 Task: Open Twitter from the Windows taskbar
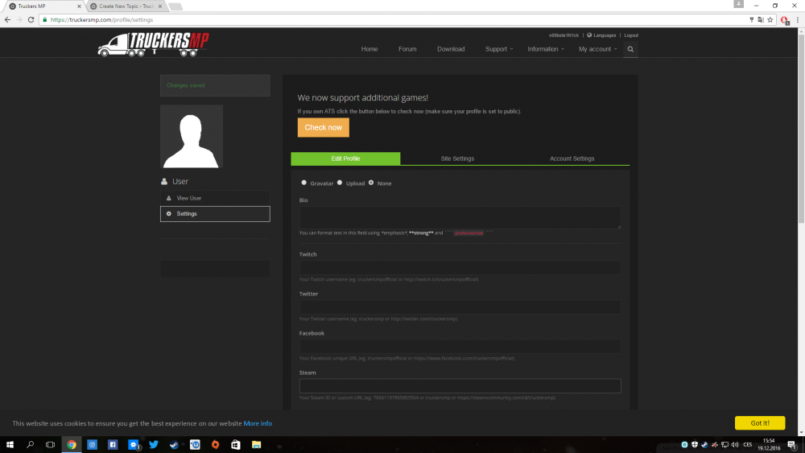[x=153, y=444]
